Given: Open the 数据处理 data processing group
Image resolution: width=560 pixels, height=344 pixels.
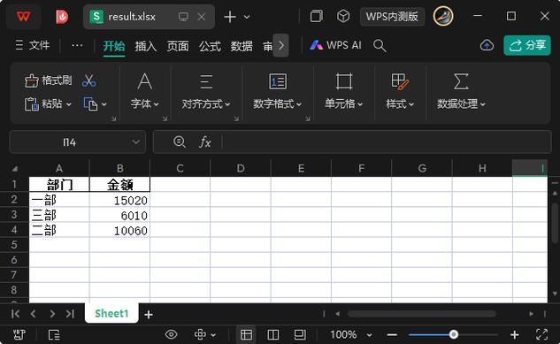Looking at the screenshot, I should pyautogui.click(x=461, y=91).
